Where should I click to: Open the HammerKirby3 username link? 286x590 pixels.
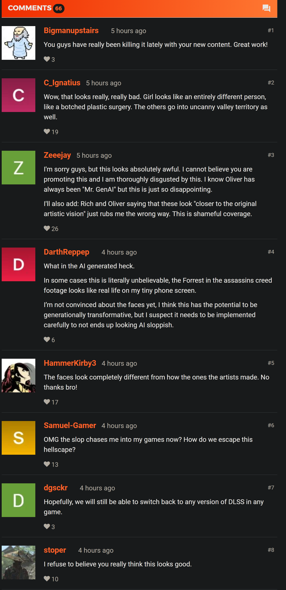(x=70, y=363)
